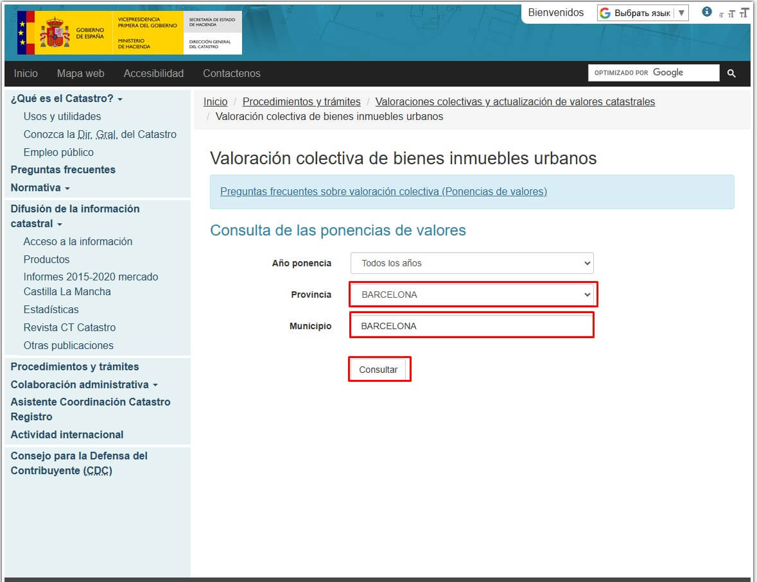Focus the Google custom search box
This screenshot has height=582, width=757.
(653, 73)
